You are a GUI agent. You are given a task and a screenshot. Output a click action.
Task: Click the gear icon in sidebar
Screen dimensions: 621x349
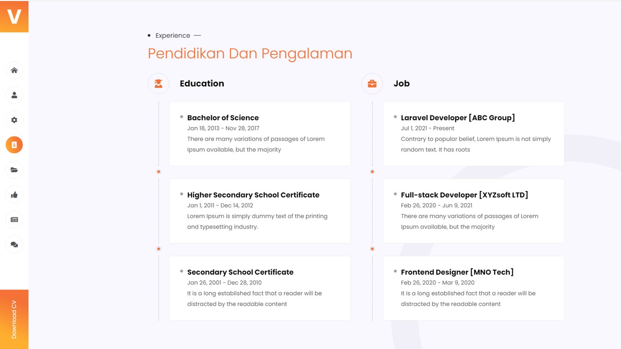(x=14, y=120)
